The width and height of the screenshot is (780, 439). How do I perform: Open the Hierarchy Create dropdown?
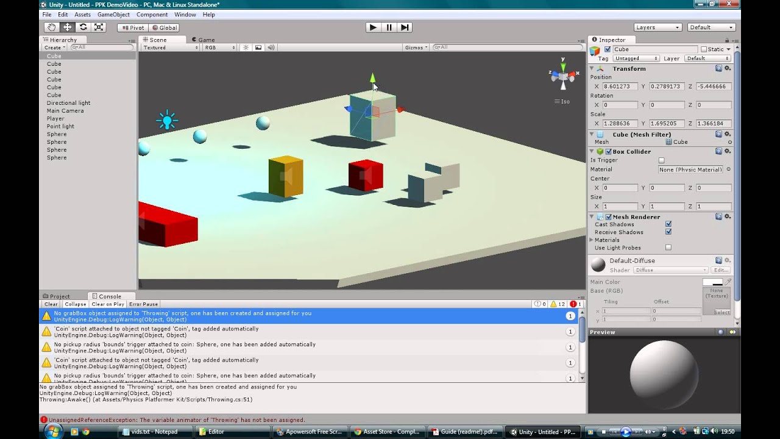pyautogui.click(x=54, y=48)
